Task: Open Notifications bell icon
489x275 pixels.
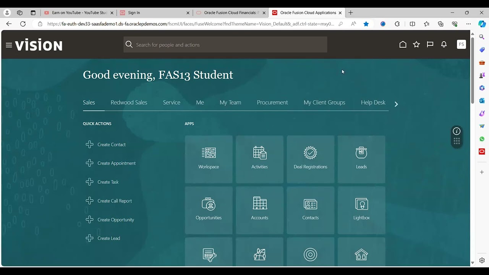Action: 444,45
